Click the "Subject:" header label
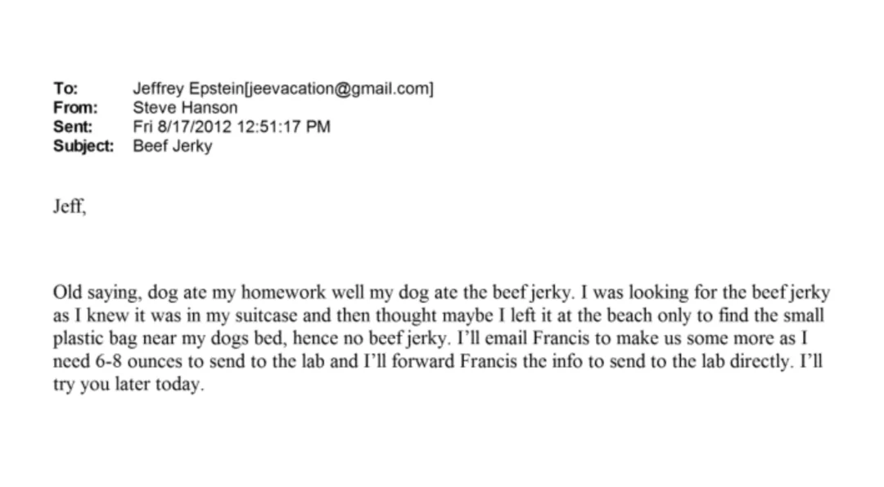 83,145
